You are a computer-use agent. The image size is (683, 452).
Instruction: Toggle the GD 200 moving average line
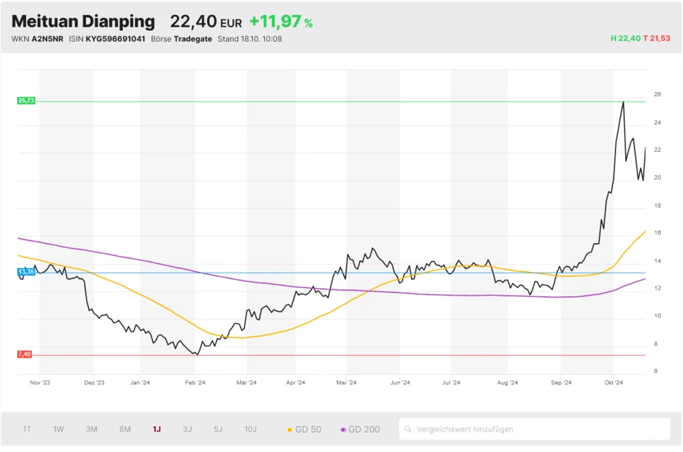(360, 429)
